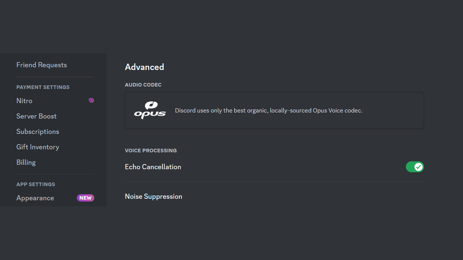Viewport: 463px width, 260px height.
Task: Click the Echo Cancellation label
Action: tap(153, 167)
